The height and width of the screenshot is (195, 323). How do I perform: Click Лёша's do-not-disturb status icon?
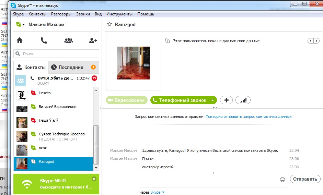pos(33,120)
